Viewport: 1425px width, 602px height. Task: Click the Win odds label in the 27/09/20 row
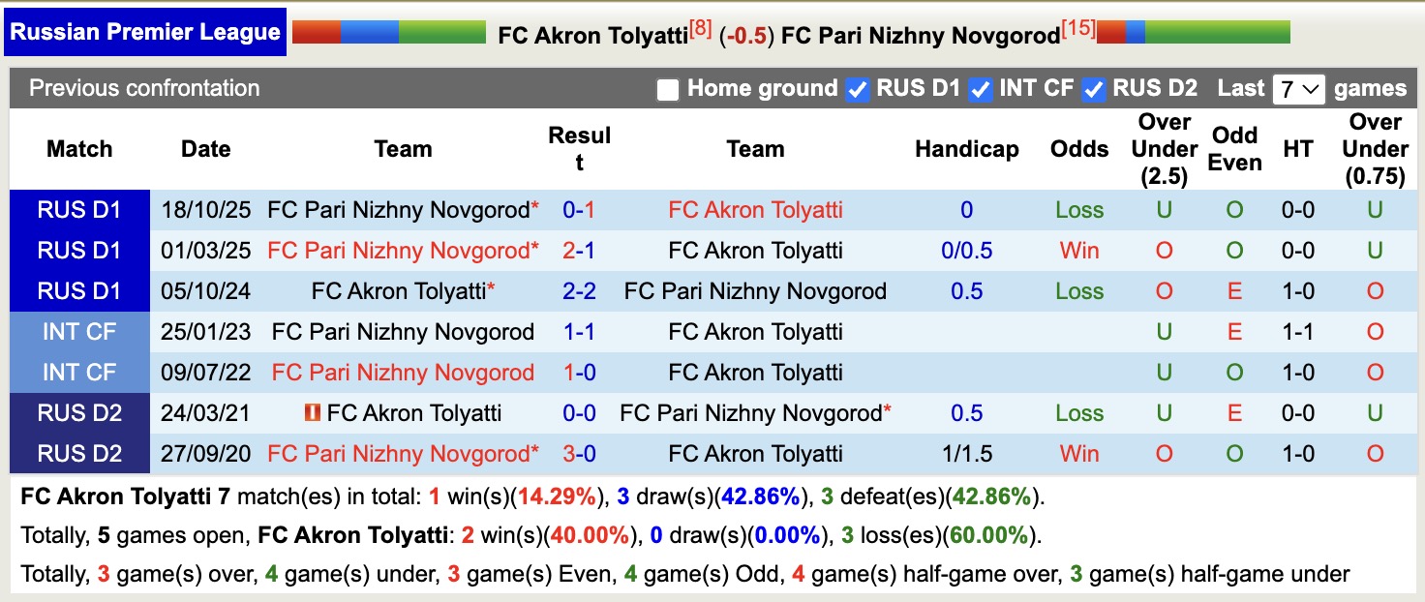click(1078, 454)
